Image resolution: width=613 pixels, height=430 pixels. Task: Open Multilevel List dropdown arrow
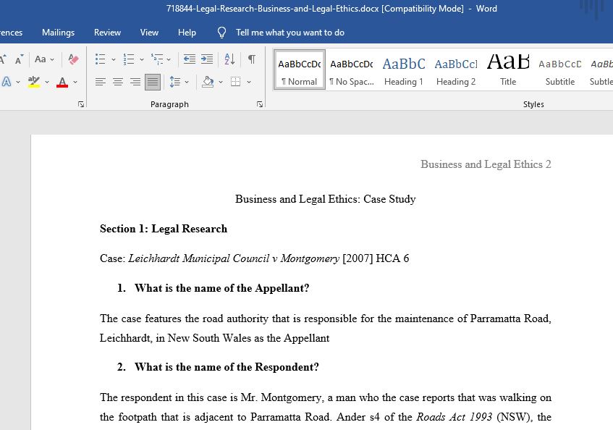coord(169,60)
